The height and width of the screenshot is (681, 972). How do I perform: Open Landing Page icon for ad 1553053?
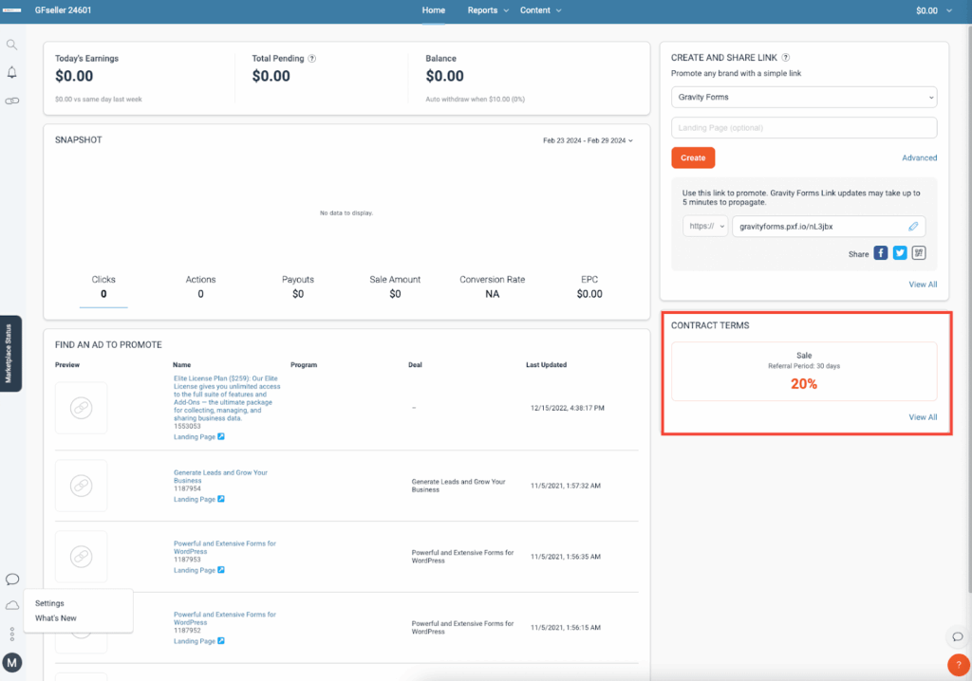click(221, 437)
